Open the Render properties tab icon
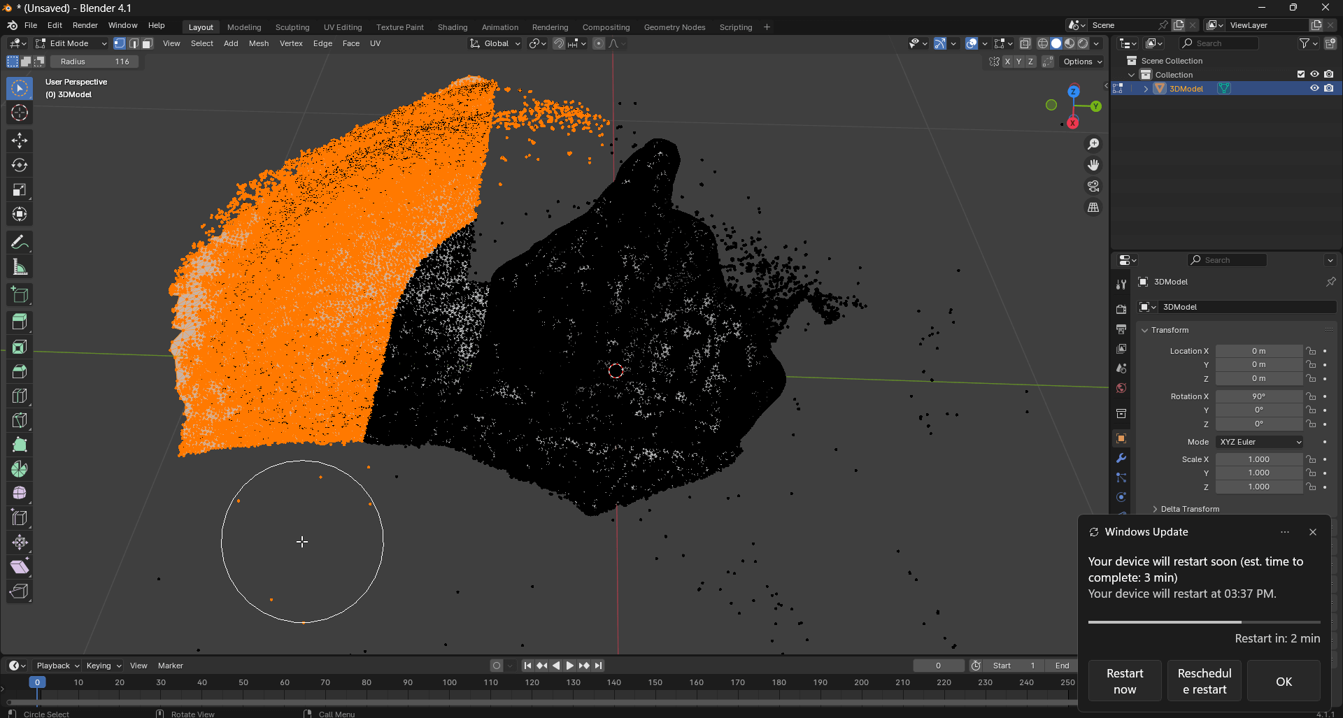1343x718 pixels. (1121, 309)
